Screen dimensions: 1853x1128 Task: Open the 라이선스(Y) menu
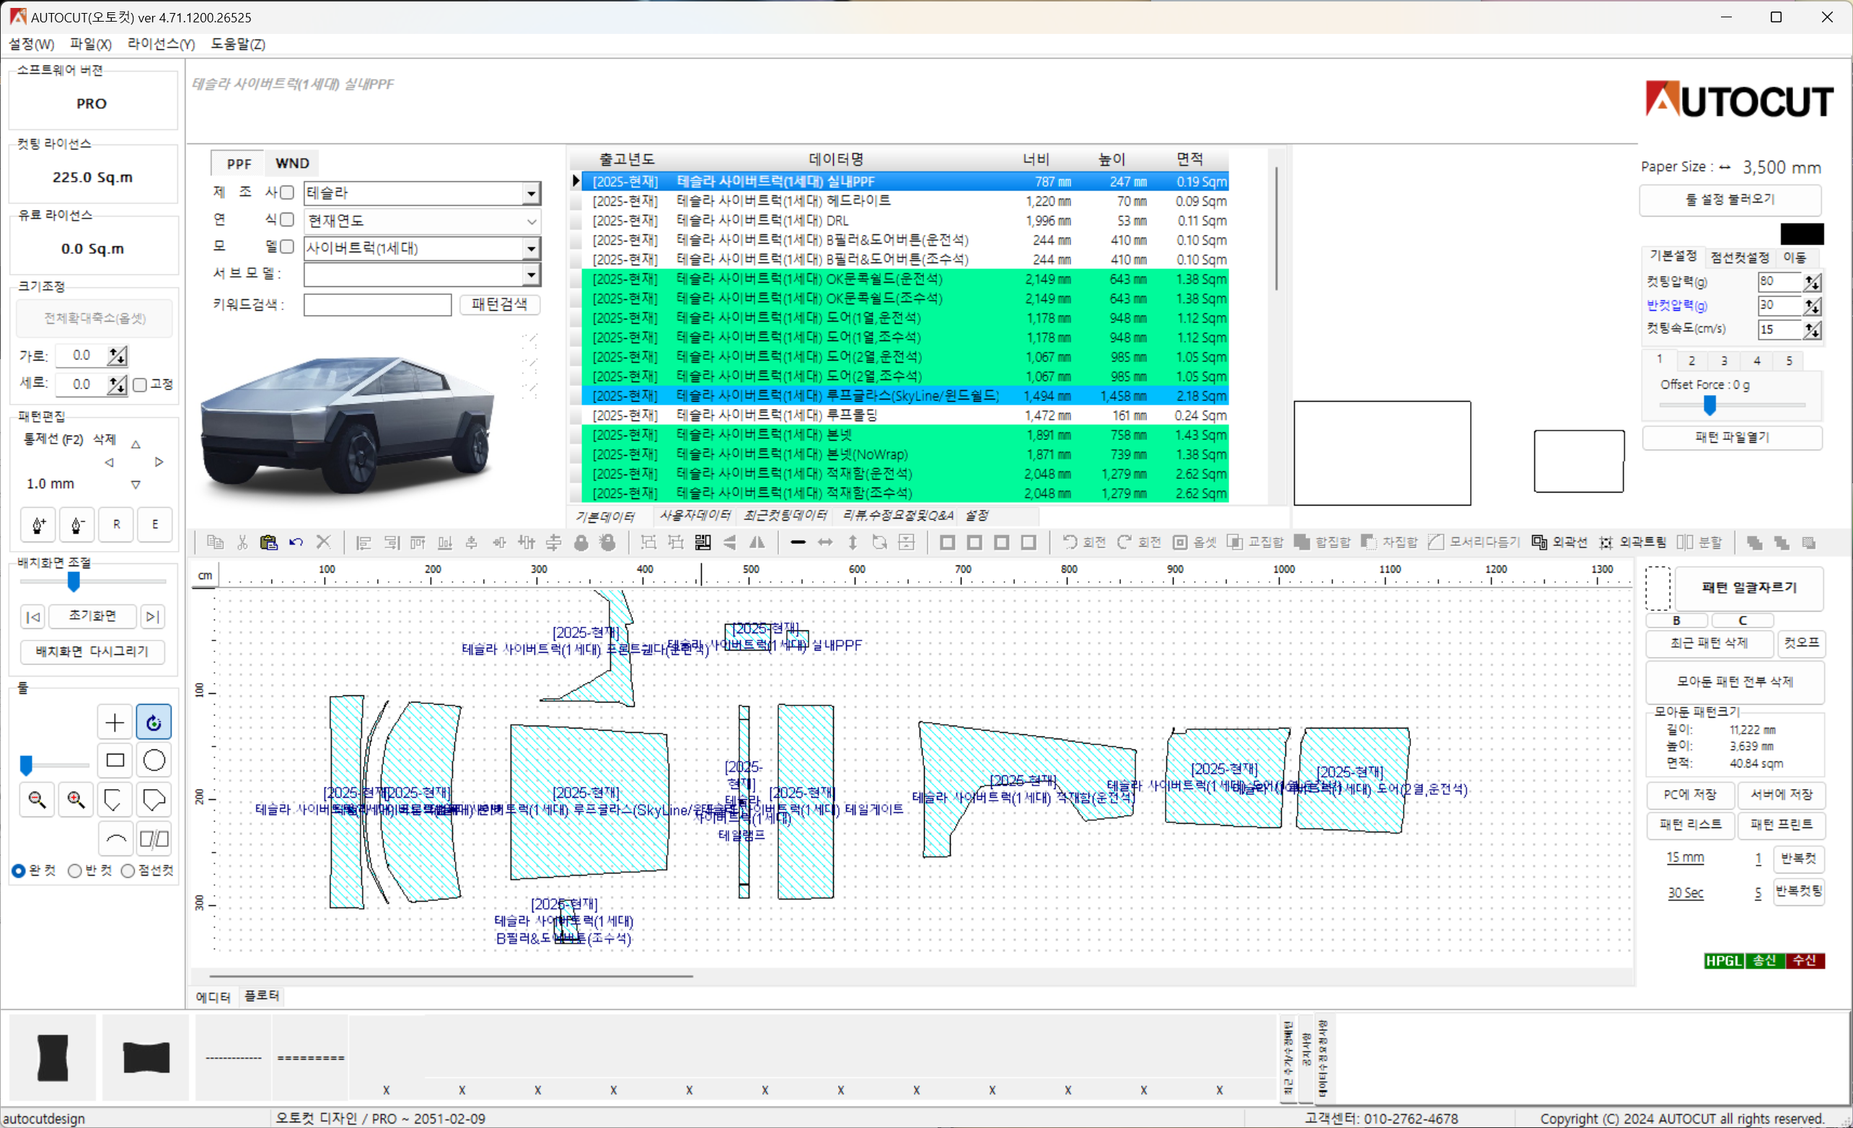click(x=161, y=43)
